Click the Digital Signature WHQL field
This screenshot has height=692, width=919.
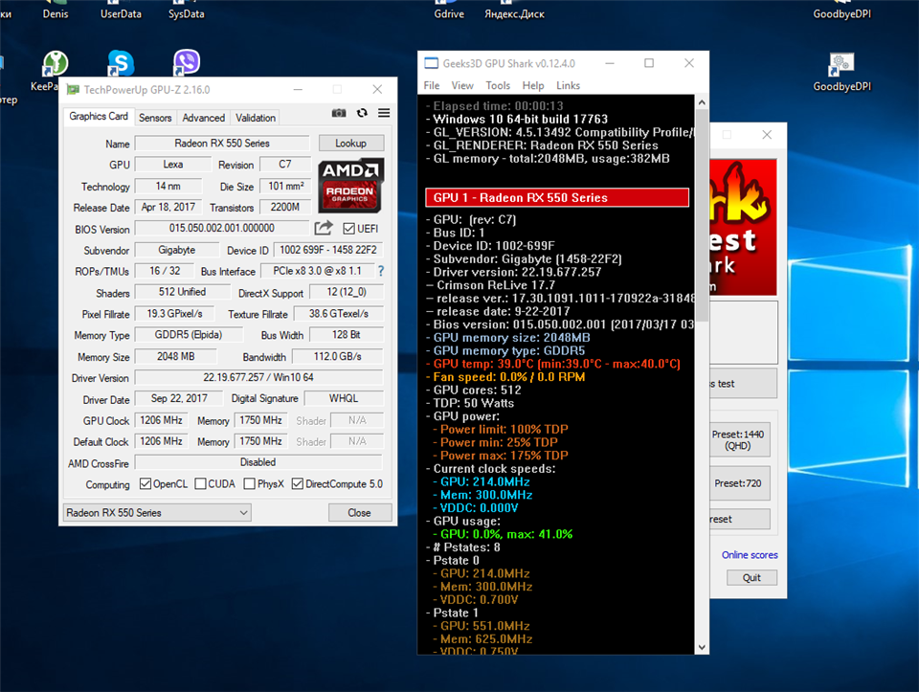click(344, 398)
